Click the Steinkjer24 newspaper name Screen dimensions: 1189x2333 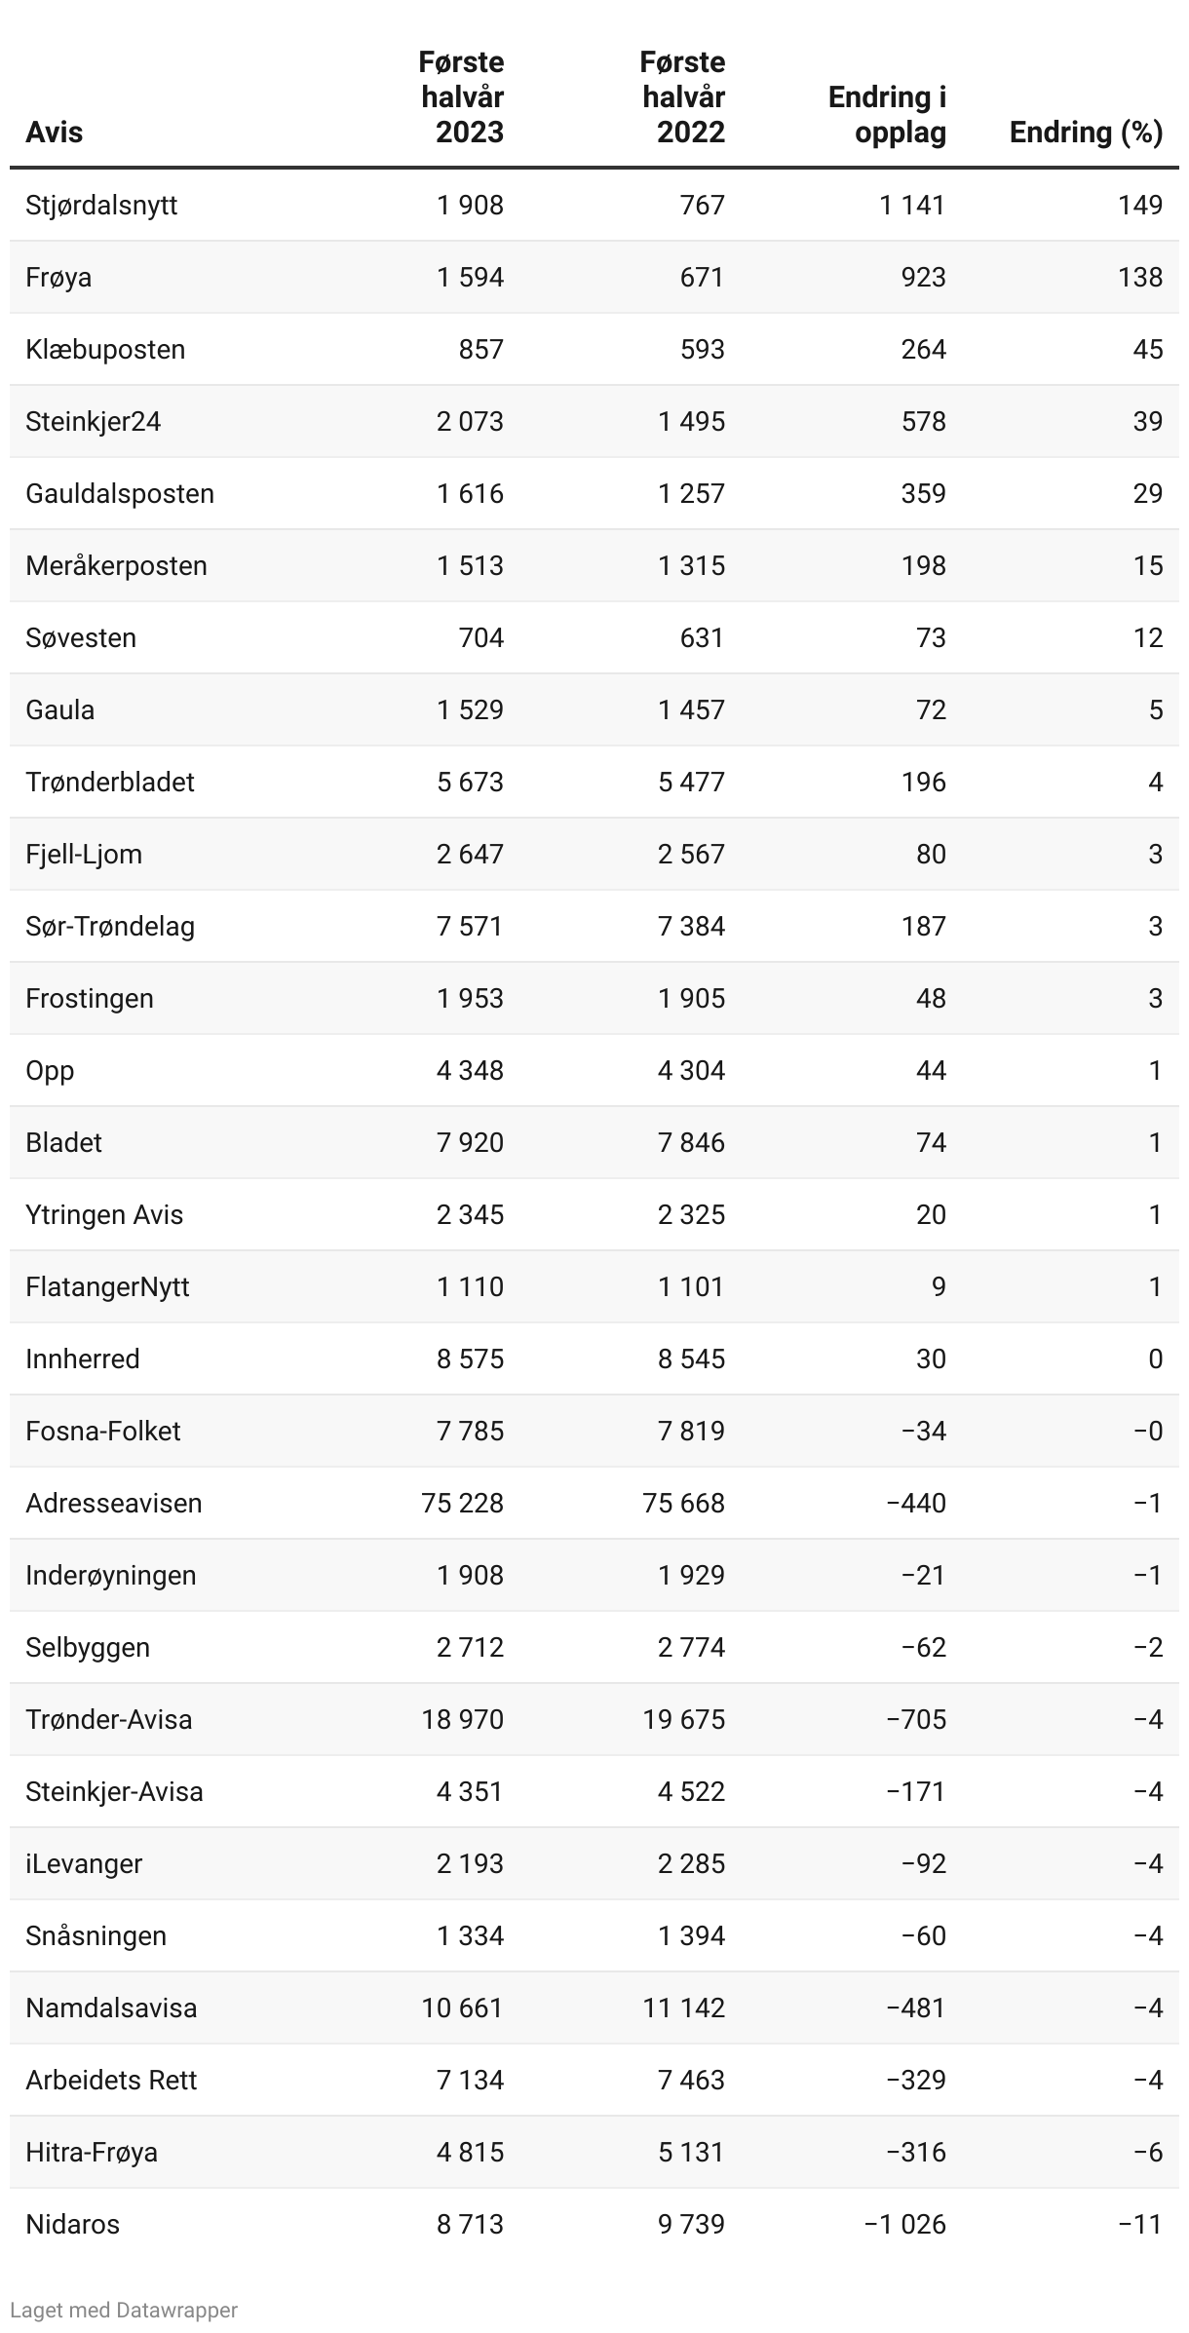click(94, 422)
